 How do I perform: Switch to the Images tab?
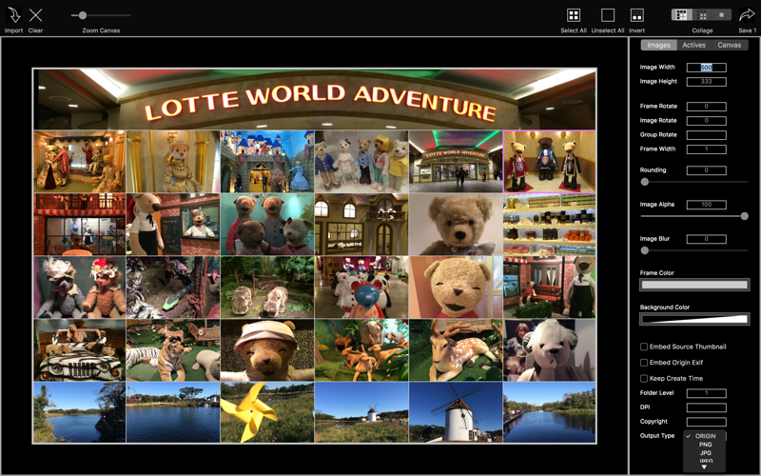[658, 45]
